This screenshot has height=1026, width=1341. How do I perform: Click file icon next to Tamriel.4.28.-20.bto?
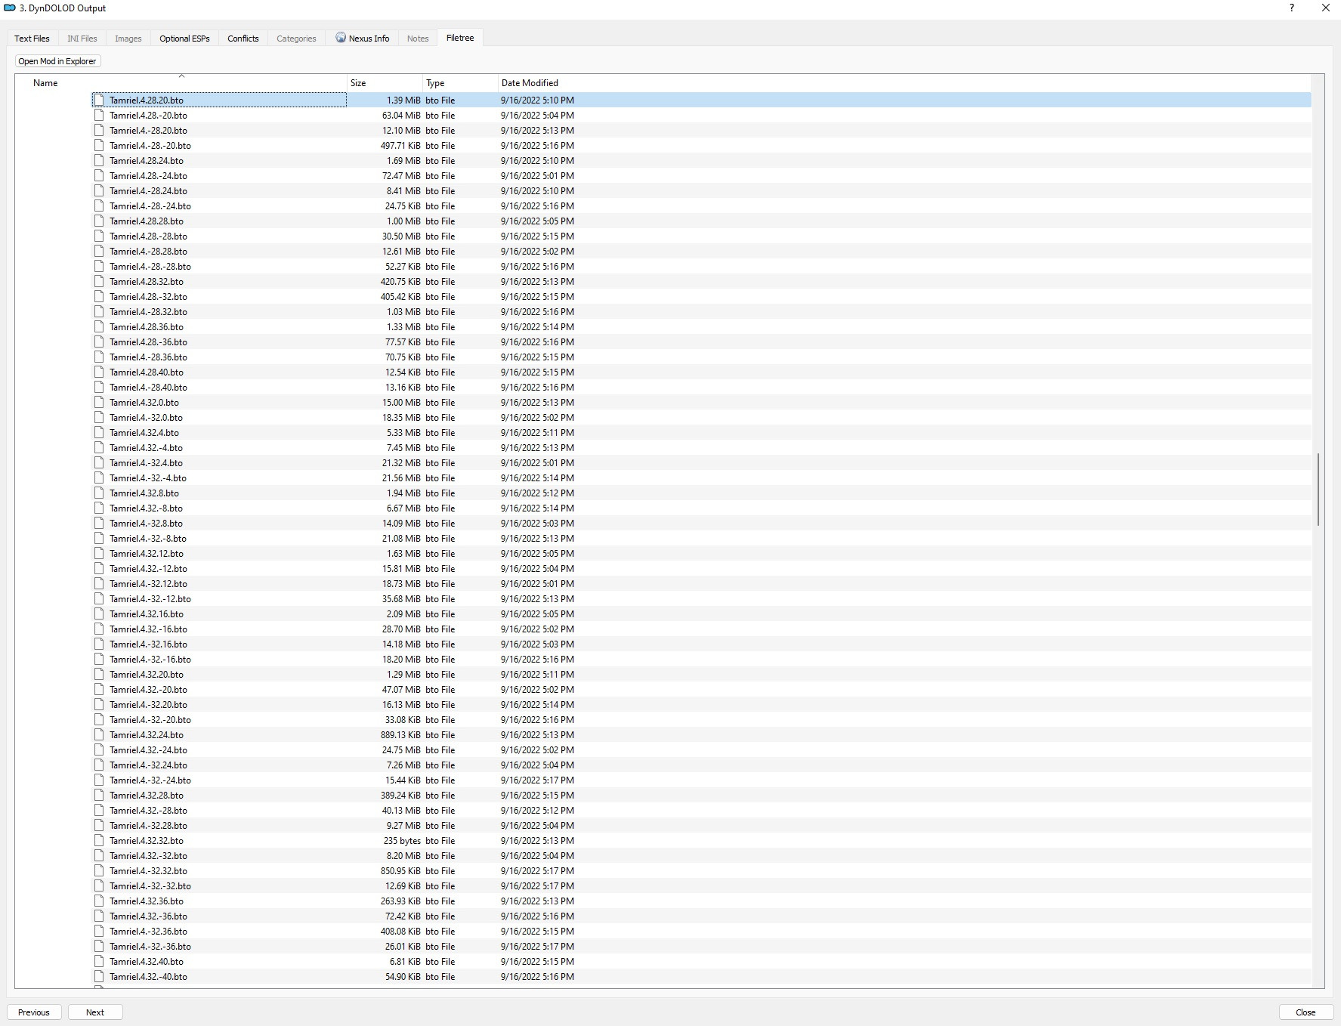coord(99,115)
